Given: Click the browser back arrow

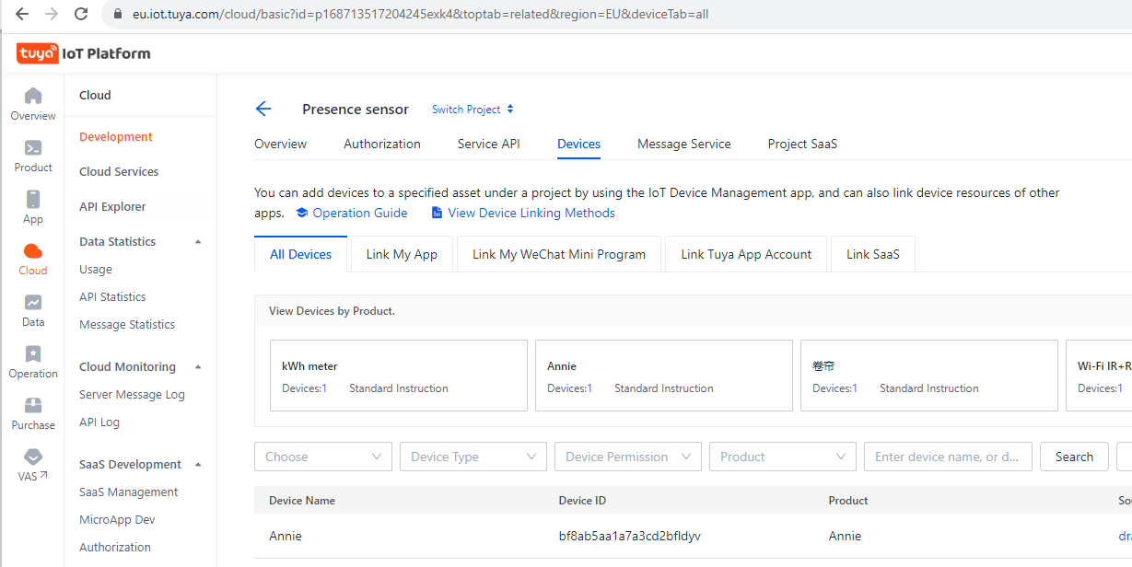Looking at the screenshot, I should pyautogui.click(x=22, y=14).
